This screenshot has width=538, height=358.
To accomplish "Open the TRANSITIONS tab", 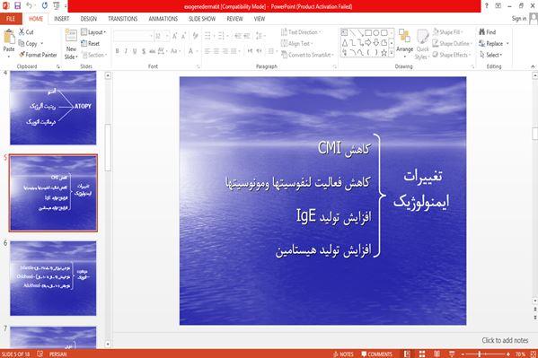I will point(122,19).
